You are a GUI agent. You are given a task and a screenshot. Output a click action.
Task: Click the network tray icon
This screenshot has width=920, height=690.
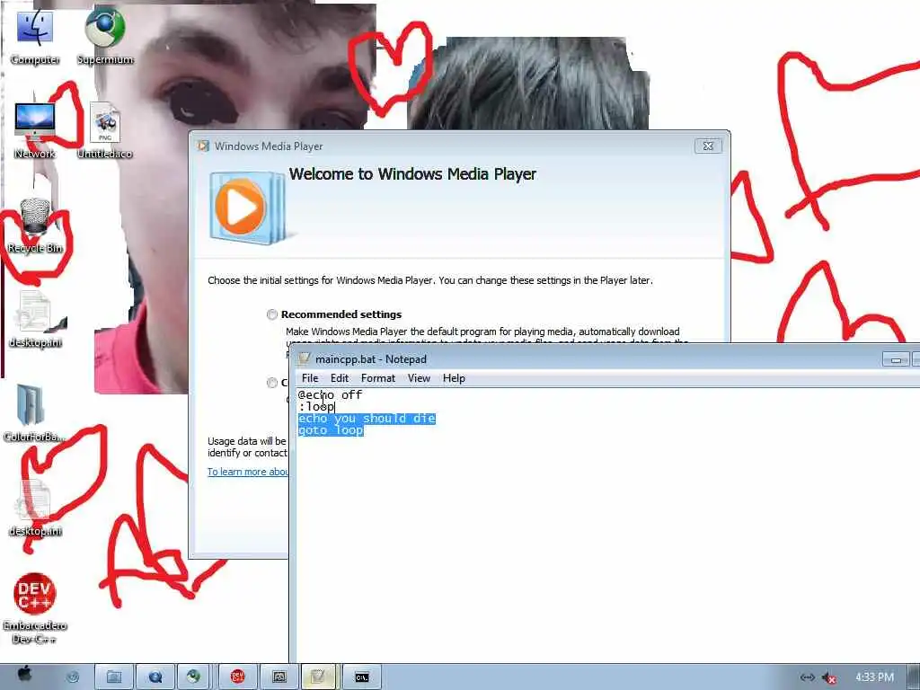[x=808, y=677]
